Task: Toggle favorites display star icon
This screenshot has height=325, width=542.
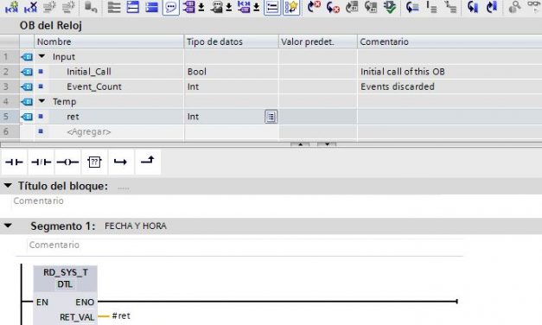Action: (x=291, y=7)
